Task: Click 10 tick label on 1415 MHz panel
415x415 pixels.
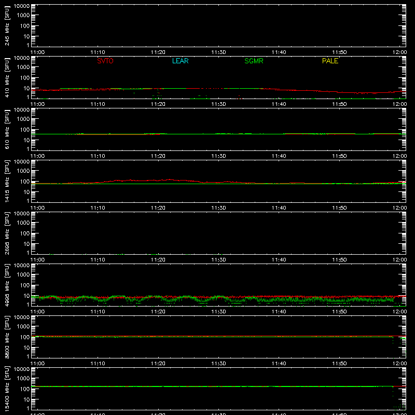Action: pos(26,192)
